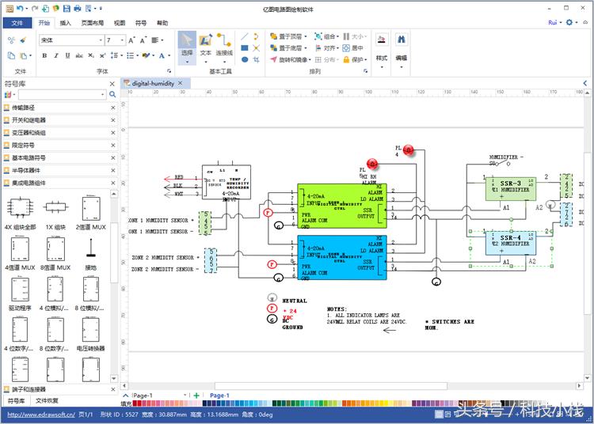The image size is (594, 424).
Task: Expand the 传输路径 symbol category
Action: click(22, 108)
